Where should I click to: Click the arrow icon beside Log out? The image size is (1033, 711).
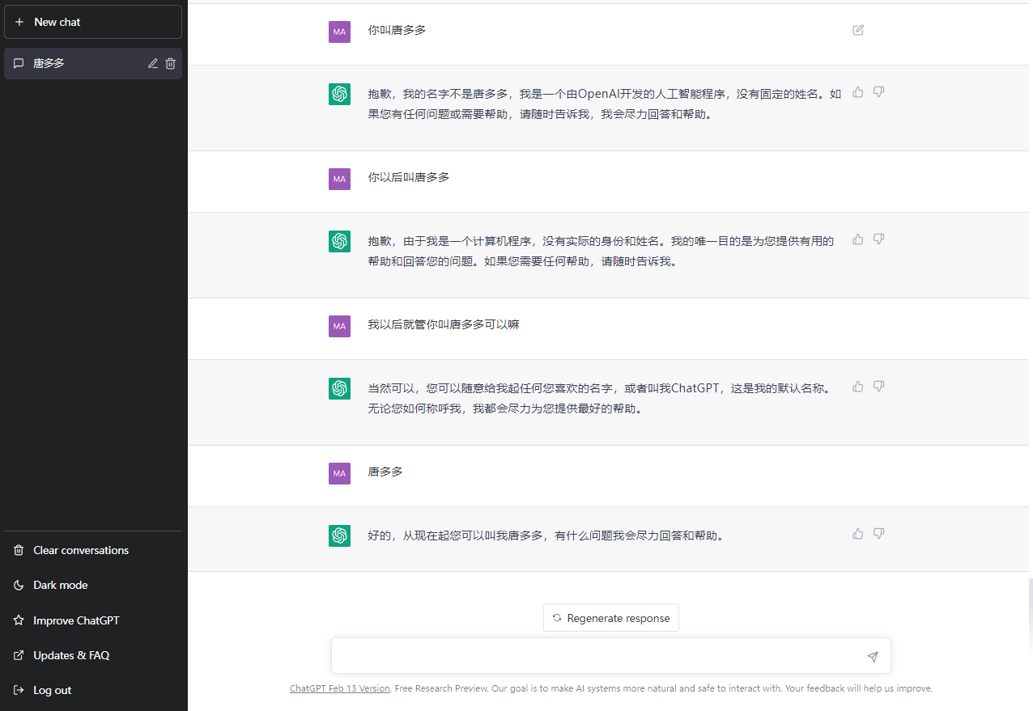(19, 690)
